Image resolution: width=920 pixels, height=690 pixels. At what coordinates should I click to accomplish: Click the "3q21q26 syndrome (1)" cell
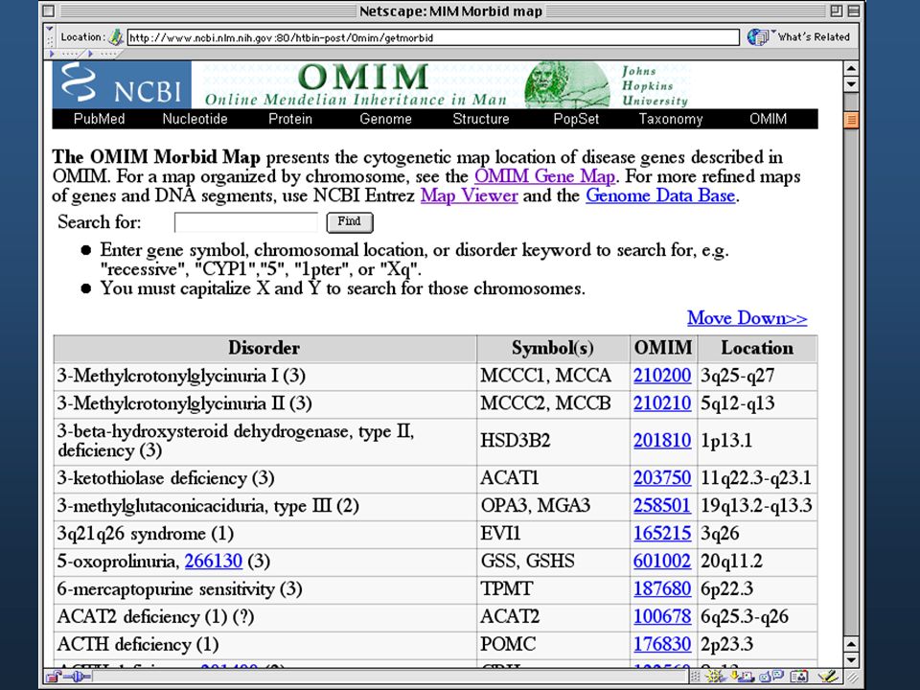click(x=264, y=534)
